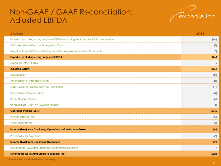Click the '26' Other Expense value

[216, 123]
